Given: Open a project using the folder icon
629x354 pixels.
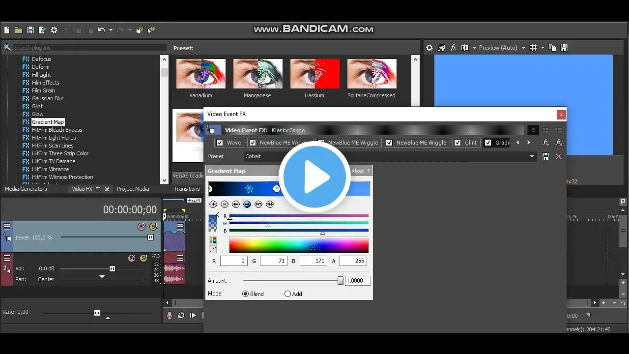Looking at the screenshot, I should (18, 30).
